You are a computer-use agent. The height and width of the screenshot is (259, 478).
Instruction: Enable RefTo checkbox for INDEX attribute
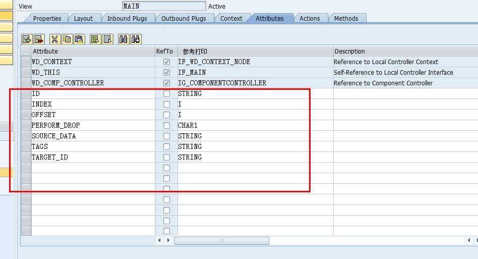point(166,105)
